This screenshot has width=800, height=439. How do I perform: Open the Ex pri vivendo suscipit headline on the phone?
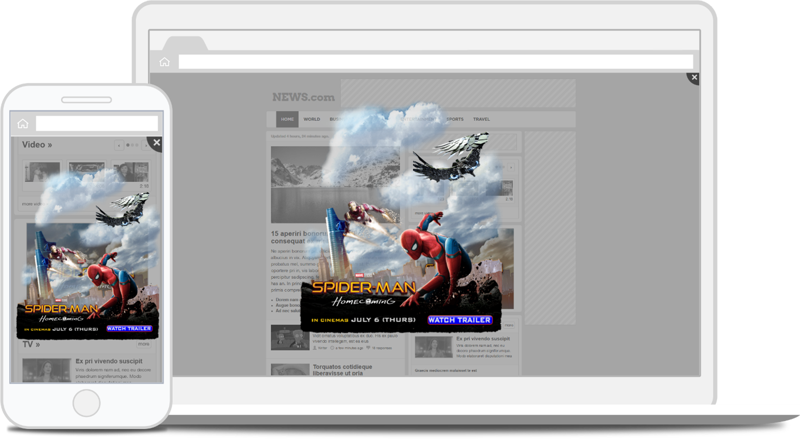click(x=109, y=361)
